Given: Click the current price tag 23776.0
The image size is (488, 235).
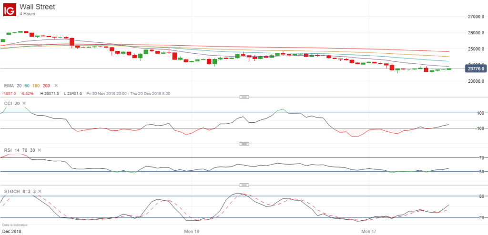Looking at the screenshot, I should coord(476,69).
